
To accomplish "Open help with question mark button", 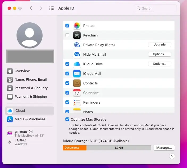I will click(x=172, y=156).
